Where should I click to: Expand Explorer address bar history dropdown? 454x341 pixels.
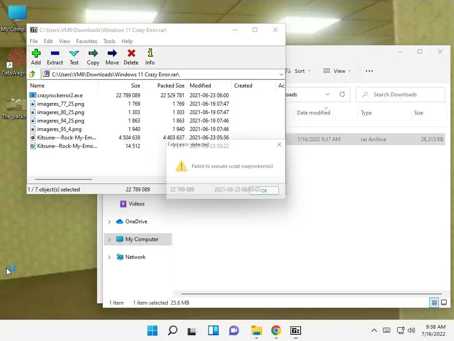pos(328,94)
